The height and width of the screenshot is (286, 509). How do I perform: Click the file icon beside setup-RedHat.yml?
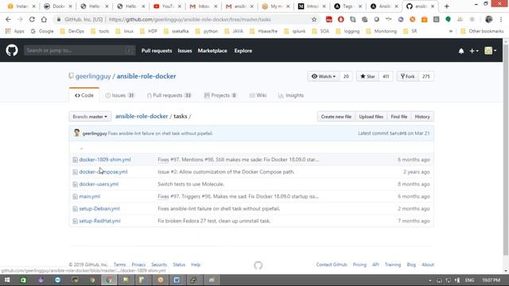pyautogui.click(x=75, y=221)
